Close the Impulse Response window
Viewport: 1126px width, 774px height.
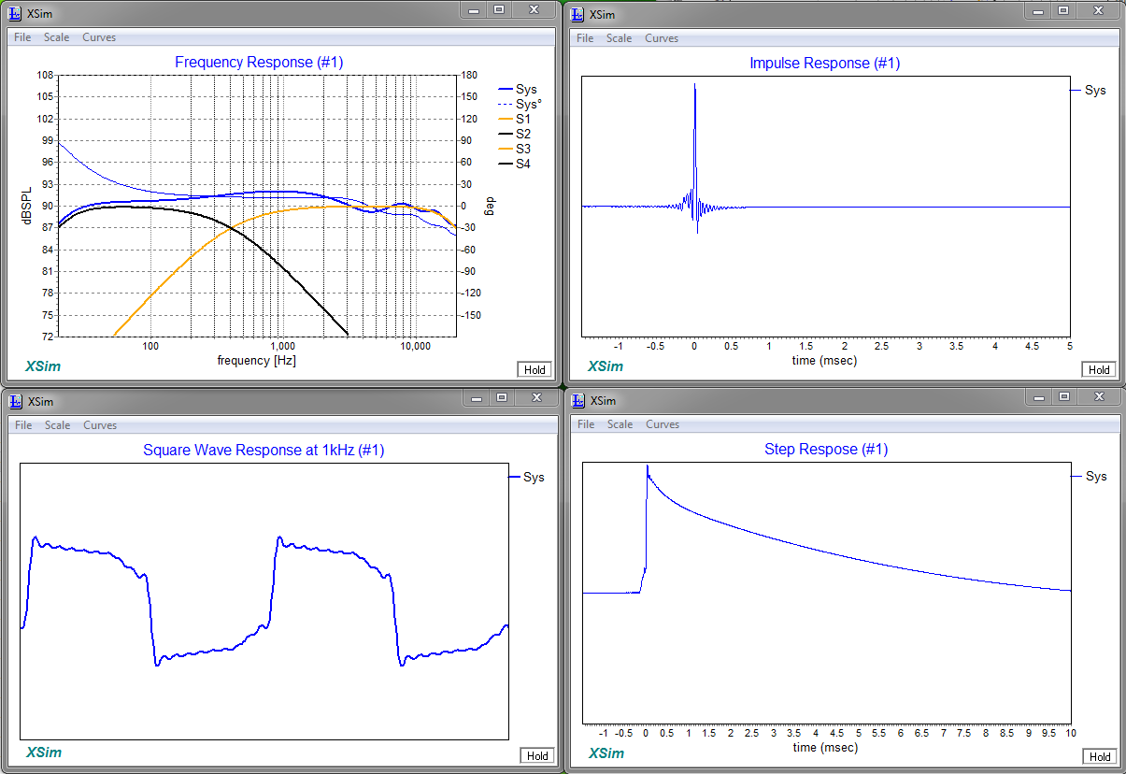coord(1097,9)
